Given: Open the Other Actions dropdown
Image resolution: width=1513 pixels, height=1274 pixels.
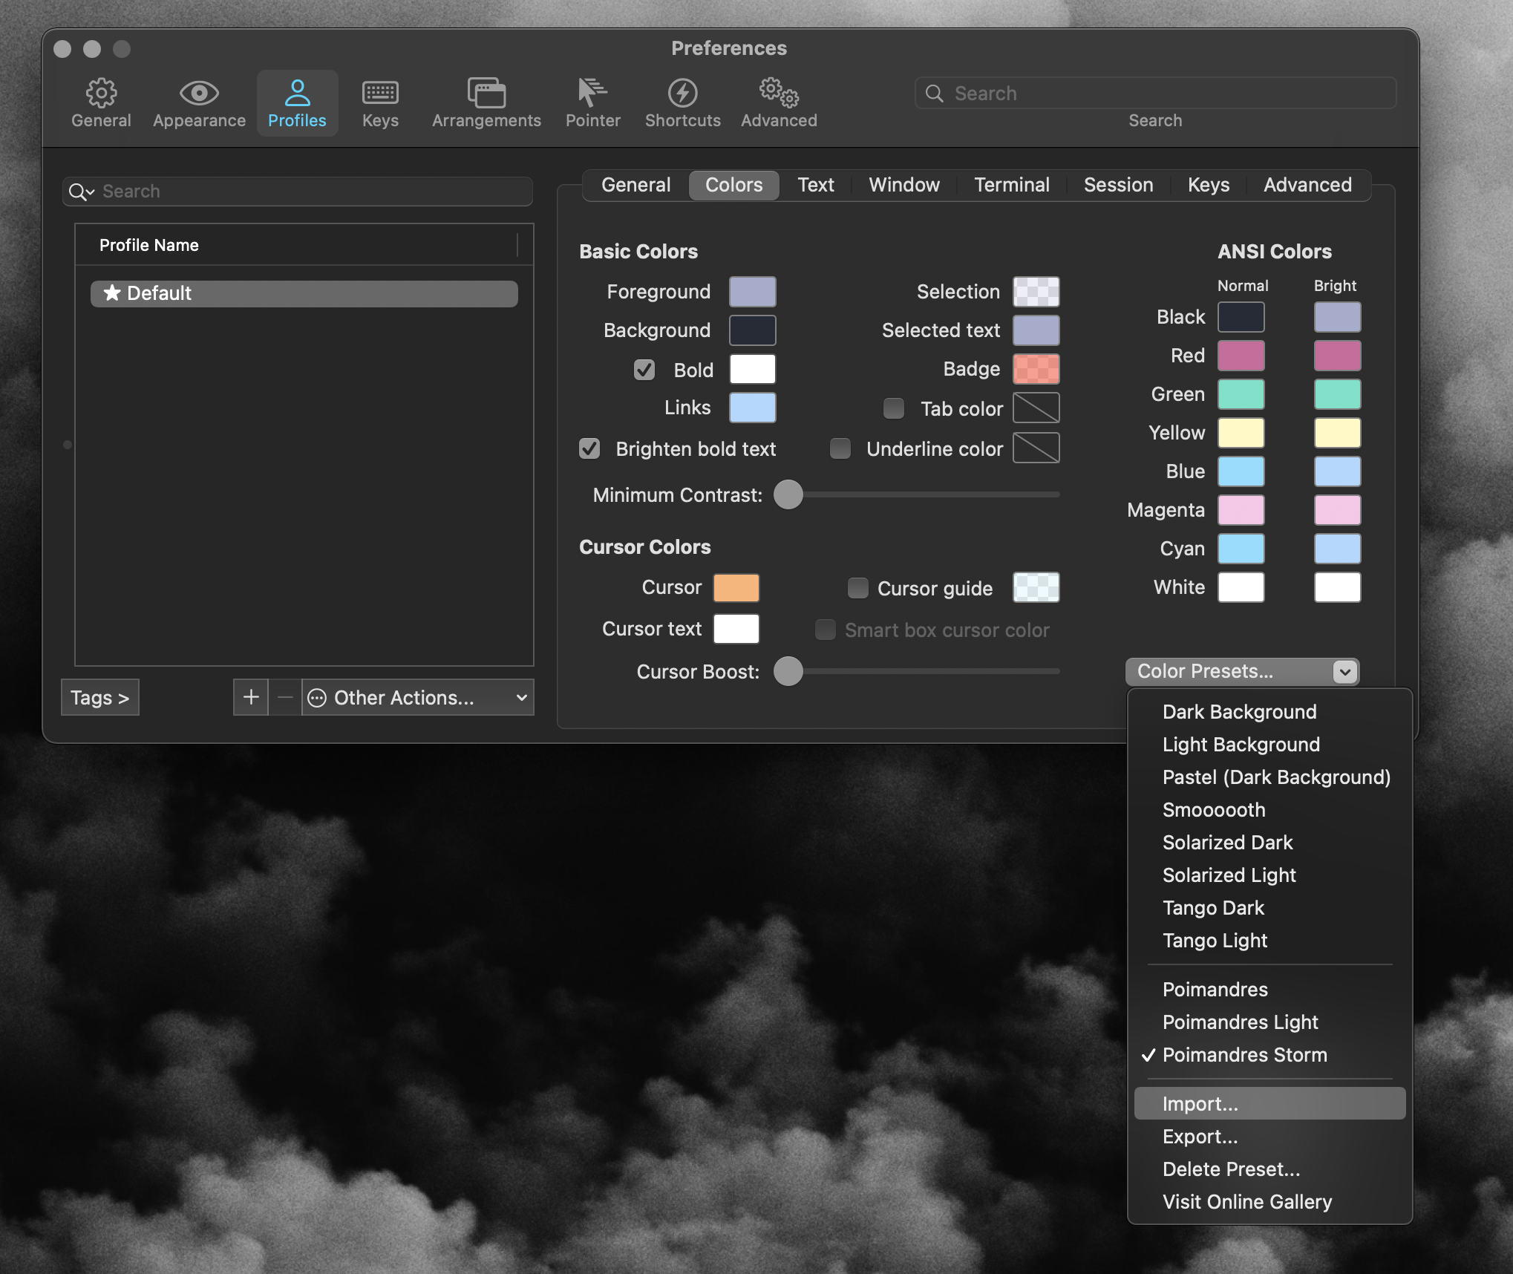Looking at the screenshot, I should pos(418,697).
